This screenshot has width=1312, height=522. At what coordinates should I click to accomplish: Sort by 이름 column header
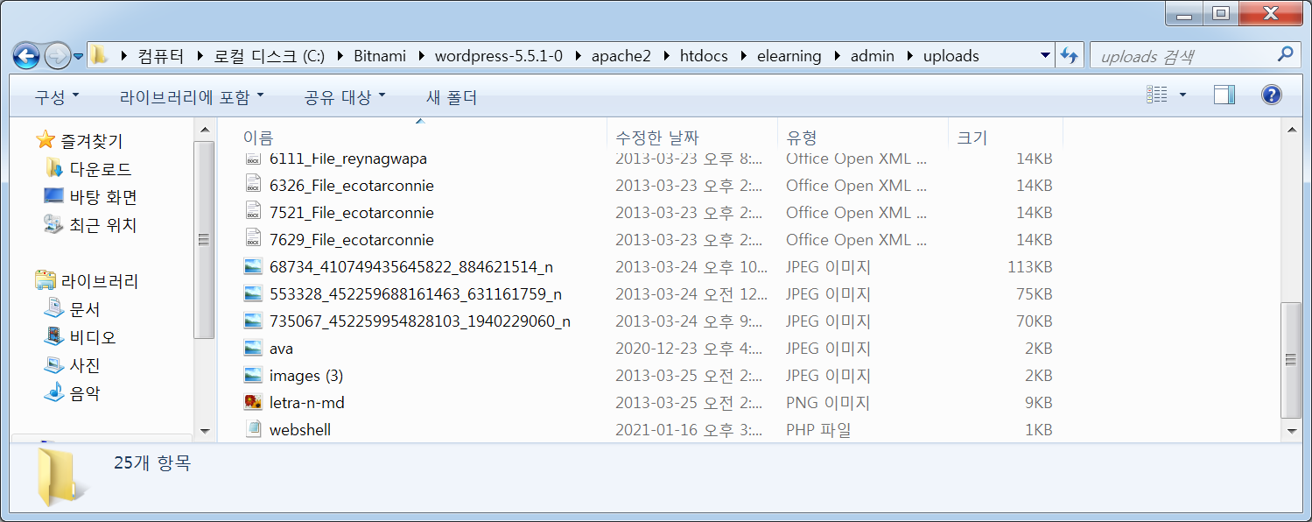pyautogui.click(x=258, y=138)
